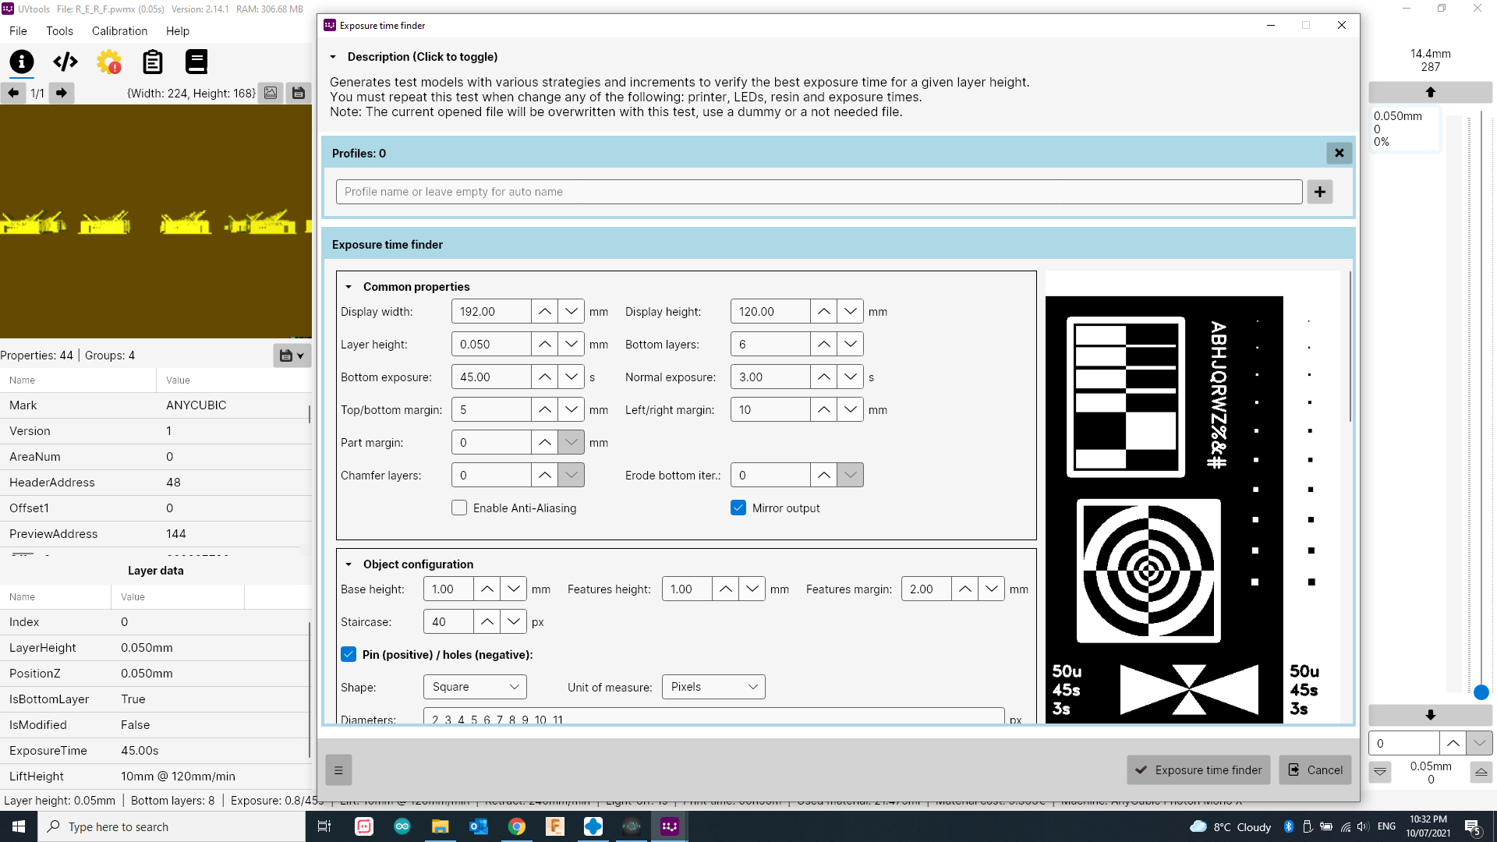Collapse the Common properties section
The height and width of the screenshot is (842, 1497).
pyautogui.click(x=349, y=286)
